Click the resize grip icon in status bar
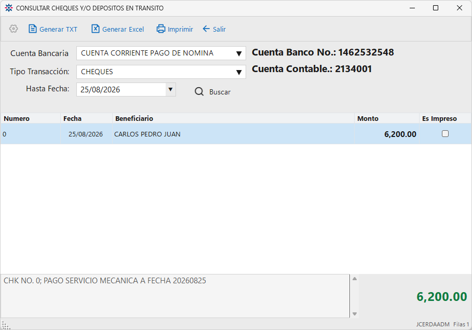The width and height of the screenshot is (472, 330). pos(6,325)
